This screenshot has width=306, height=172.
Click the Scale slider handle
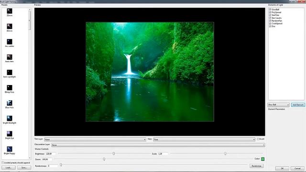click(x=225, y=154)
